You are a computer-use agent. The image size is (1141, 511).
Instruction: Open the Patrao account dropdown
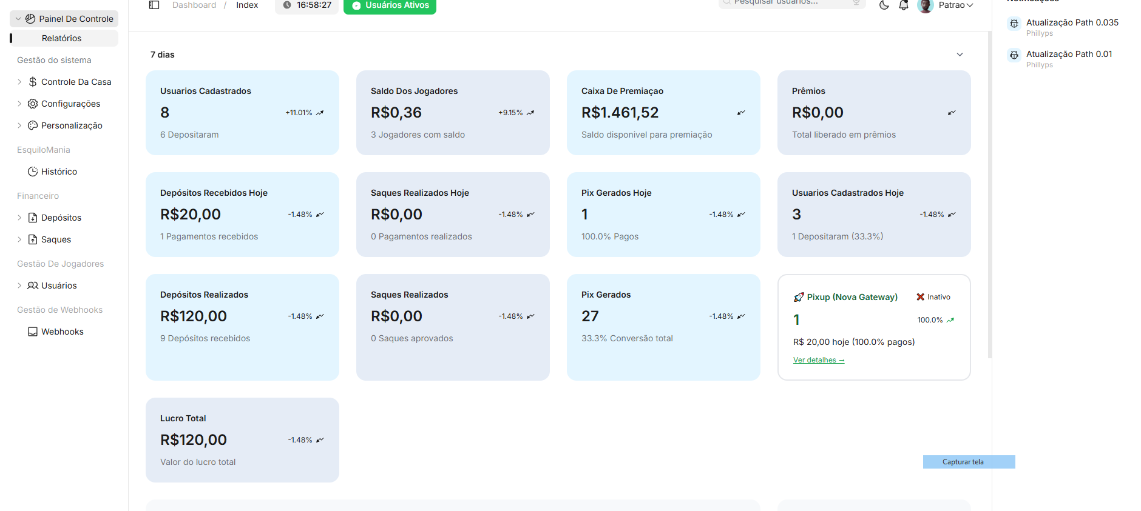click(x=956, y=5)
